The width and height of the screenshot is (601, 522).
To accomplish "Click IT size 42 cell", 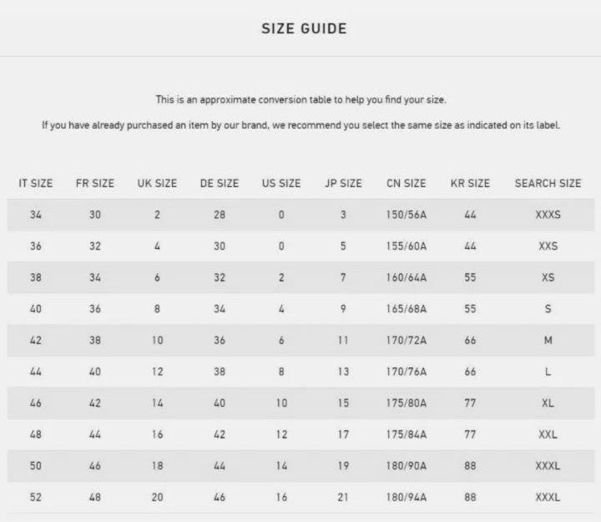I will point(36,340).
